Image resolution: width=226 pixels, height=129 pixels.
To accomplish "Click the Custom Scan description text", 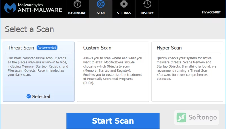I will pyautogui.click(x=112, y=70).
